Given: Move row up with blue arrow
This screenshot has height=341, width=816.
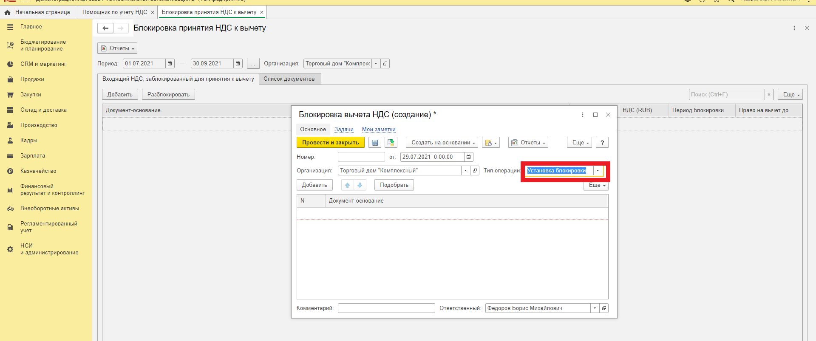Looking at the screenshot, I should point(347,185).
